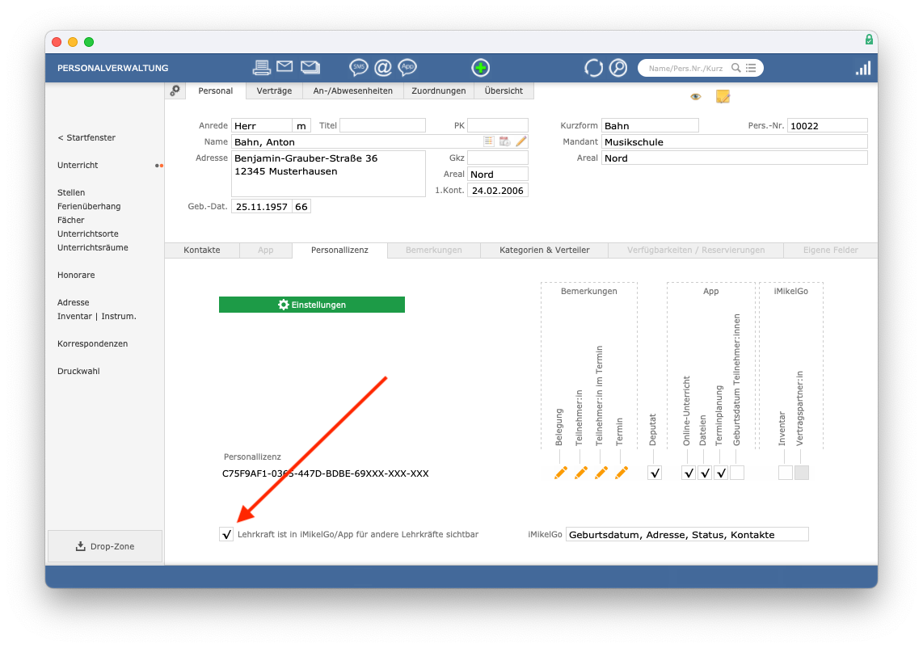Edit Belegung remark with pencil icon
This screenshot has height=648, width=923.
561,473
